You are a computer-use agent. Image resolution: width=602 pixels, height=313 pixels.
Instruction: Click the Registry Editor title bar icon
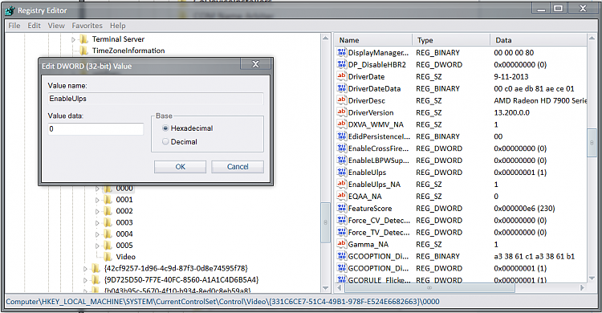(x=10, y=10)
